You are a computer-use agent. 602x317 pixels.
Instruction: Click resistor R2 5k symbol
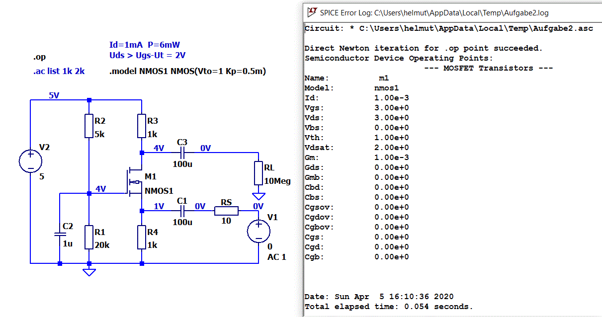click(89, 127)
